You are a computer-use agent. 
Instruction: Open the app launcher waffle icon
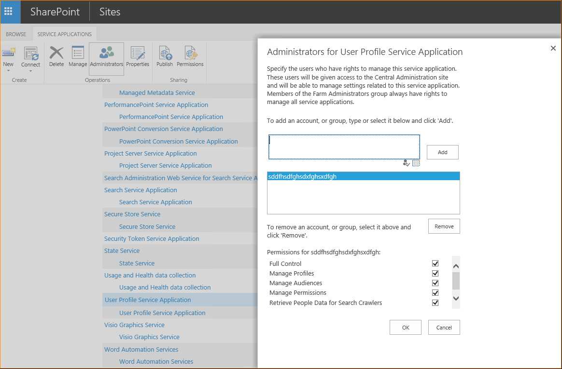point(8,12)
